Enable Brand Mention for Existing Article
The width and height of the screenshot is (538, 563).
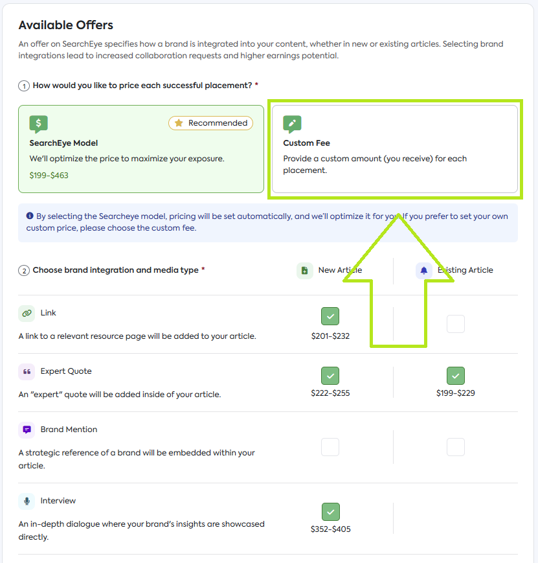tap(456, 447)
